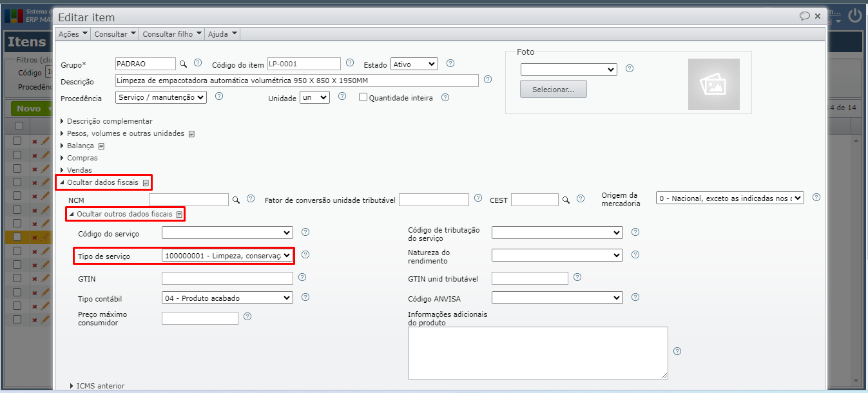Screen dimensions: 868x393
Task: Toggle the select-all checkbox in list header
Action: click(x=18, y=126)
